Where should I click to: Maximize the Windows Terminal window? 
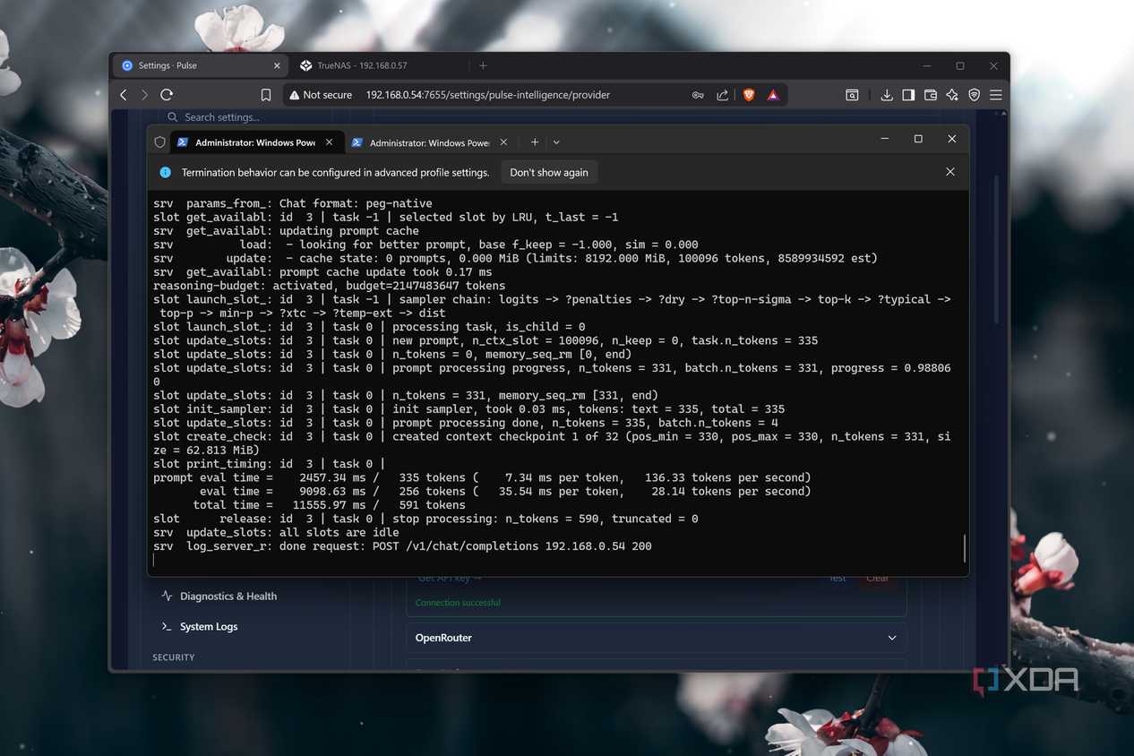coord(918,139)
